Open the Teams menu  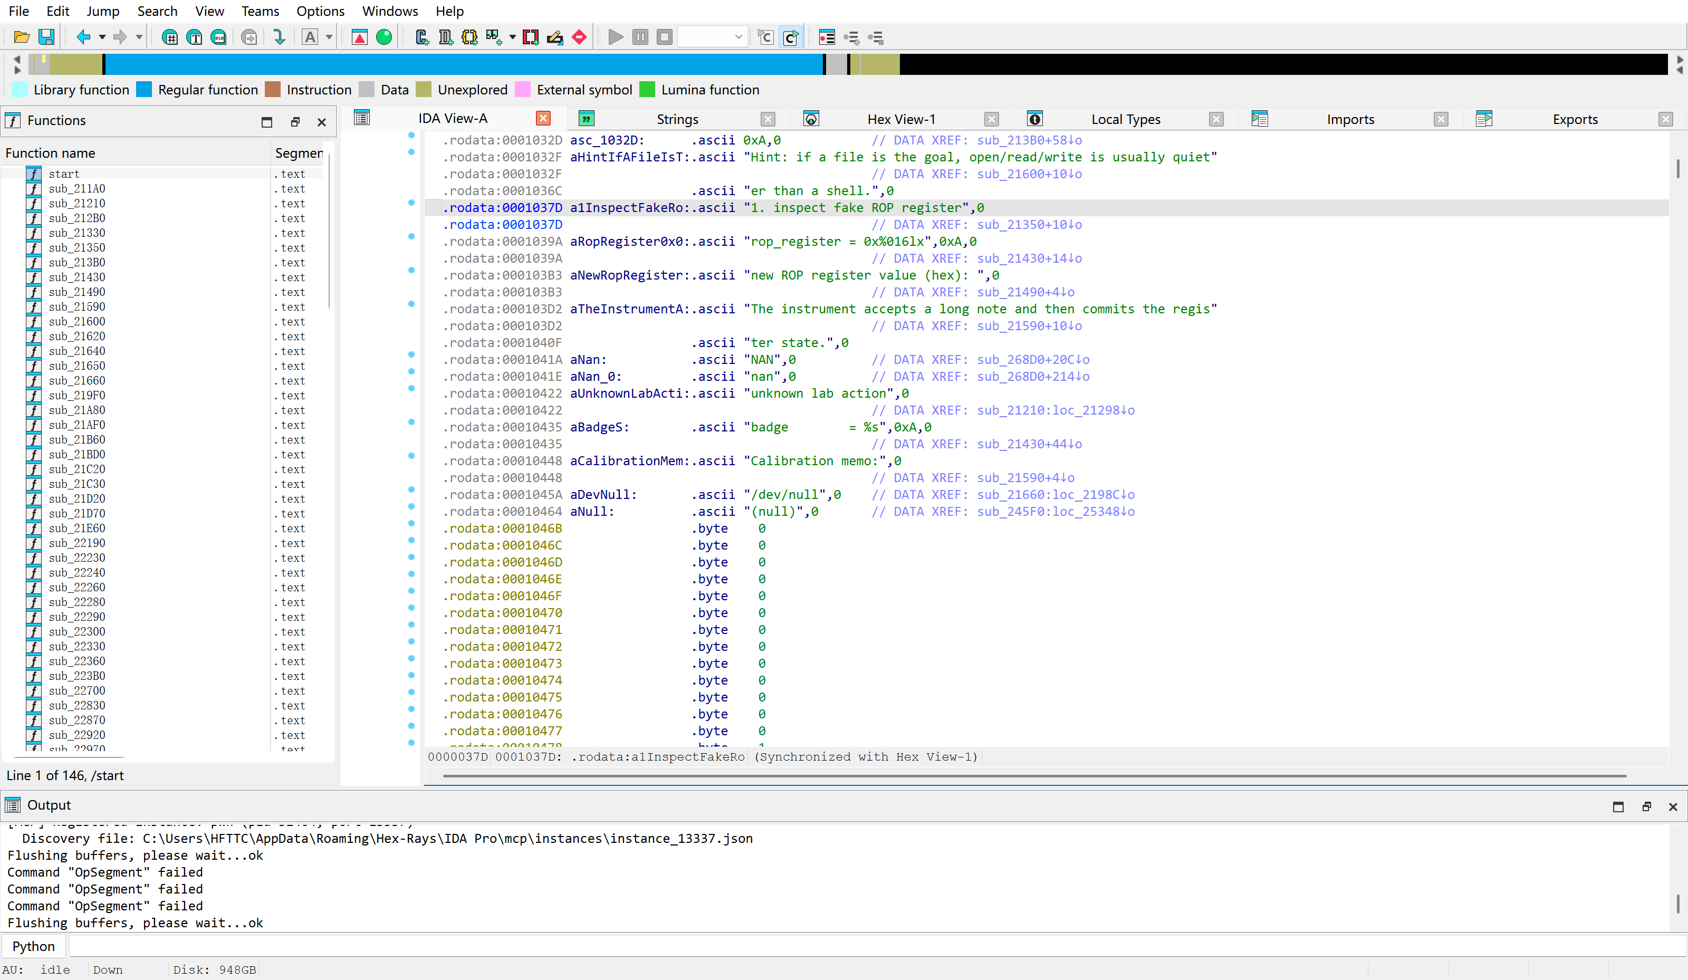click(x=261, y=12)
